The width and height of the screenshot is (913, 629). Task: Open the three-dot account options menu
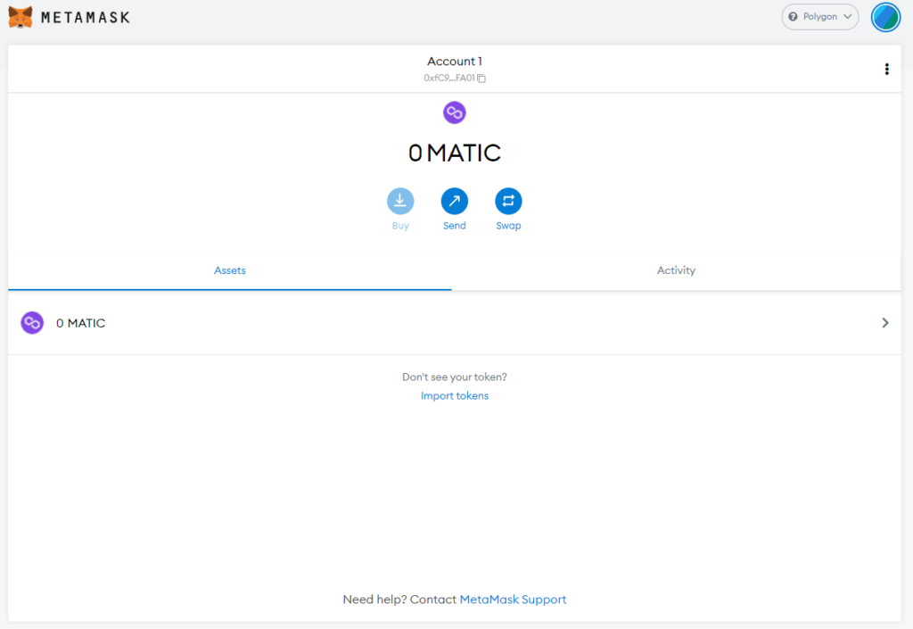[x=887, y=70]
